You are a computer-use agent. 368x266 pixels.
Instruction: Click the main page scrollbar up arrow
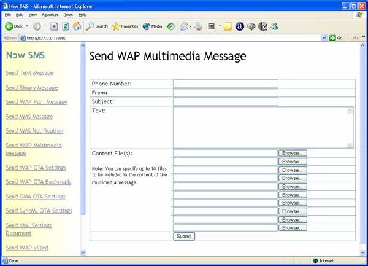tap(362, 45)
